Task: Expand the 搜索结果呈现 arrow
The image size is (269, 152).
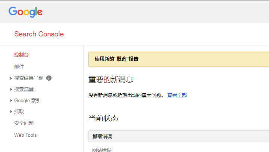Action: pos(11,78)
